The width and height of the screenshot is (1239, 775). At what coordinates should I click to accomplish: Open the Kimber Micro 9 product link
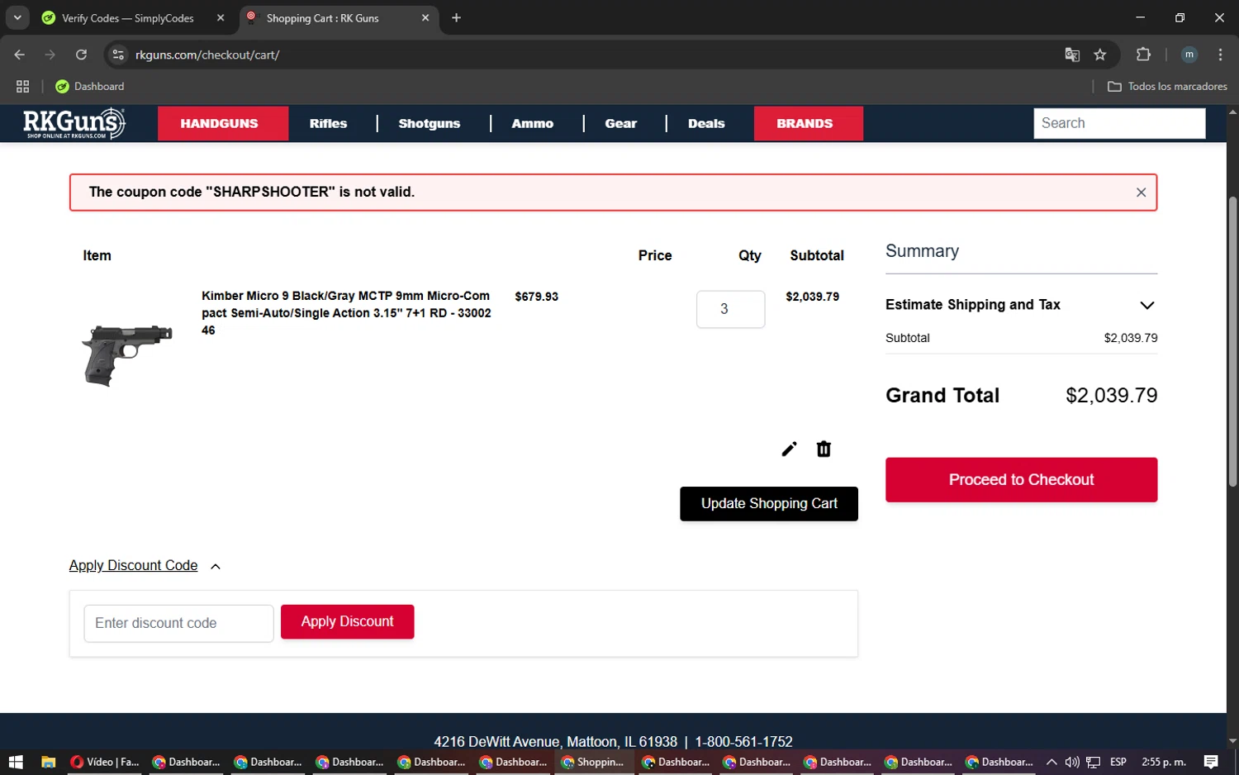[x=347, y=312]
